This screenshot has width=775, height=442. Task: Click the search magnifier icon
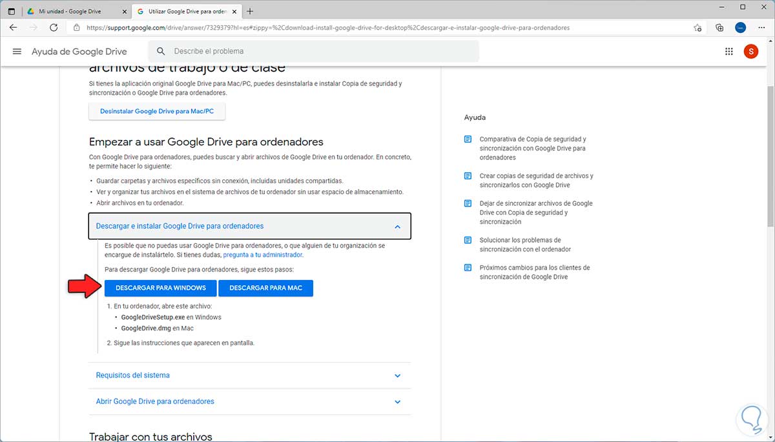pos(161,52)
